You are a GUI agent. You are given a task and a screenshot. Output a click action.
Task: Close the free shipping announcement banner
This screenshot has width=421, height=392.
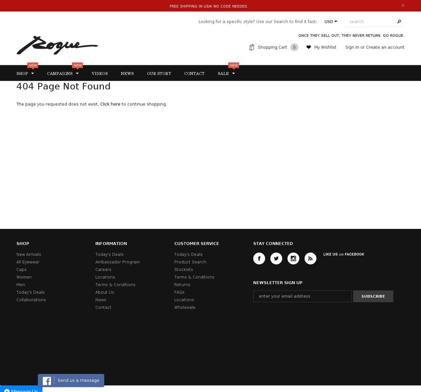point(403,5)
